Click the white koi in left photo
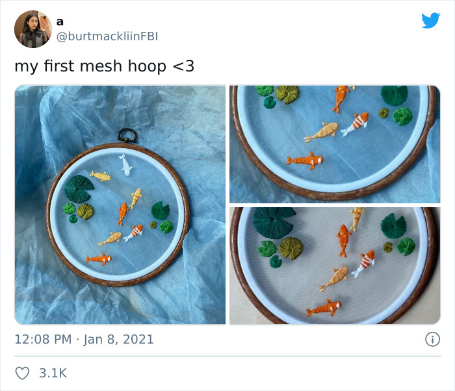This screenshot has height=391, width=455. (125, 164)
